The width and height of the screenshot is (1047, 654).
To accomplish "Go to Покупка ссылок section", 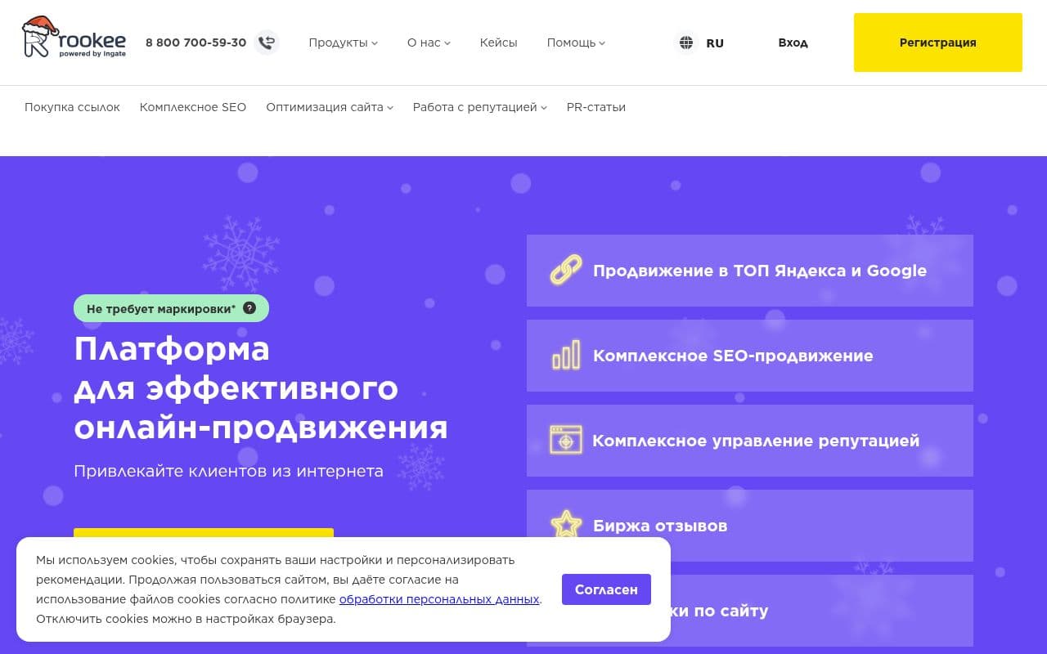I will [x=72, y=107].
